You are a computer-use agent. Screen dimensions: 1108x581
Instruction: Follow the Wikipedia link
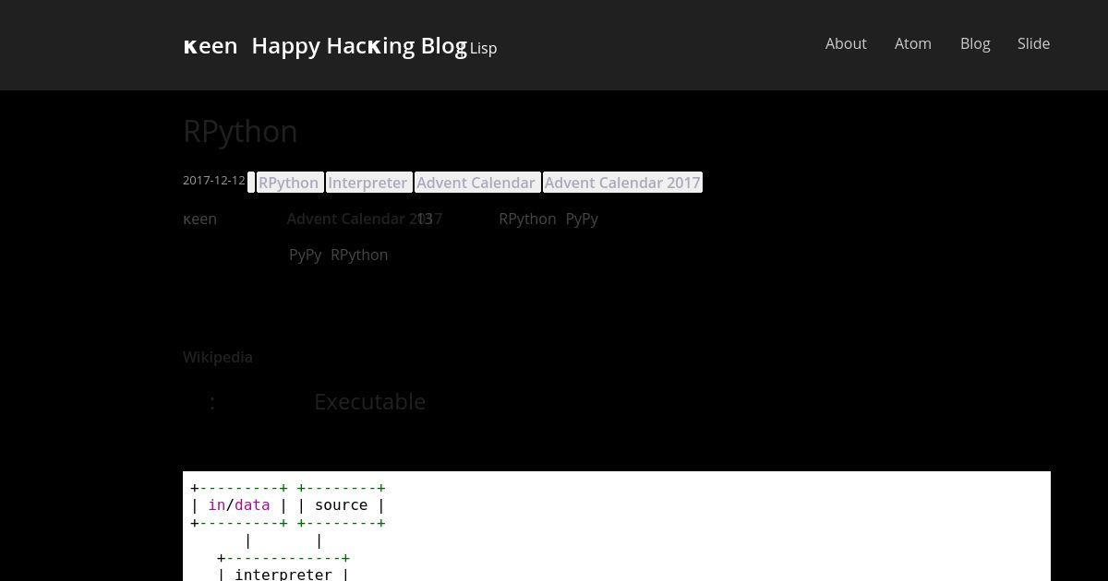coord(218,357)
